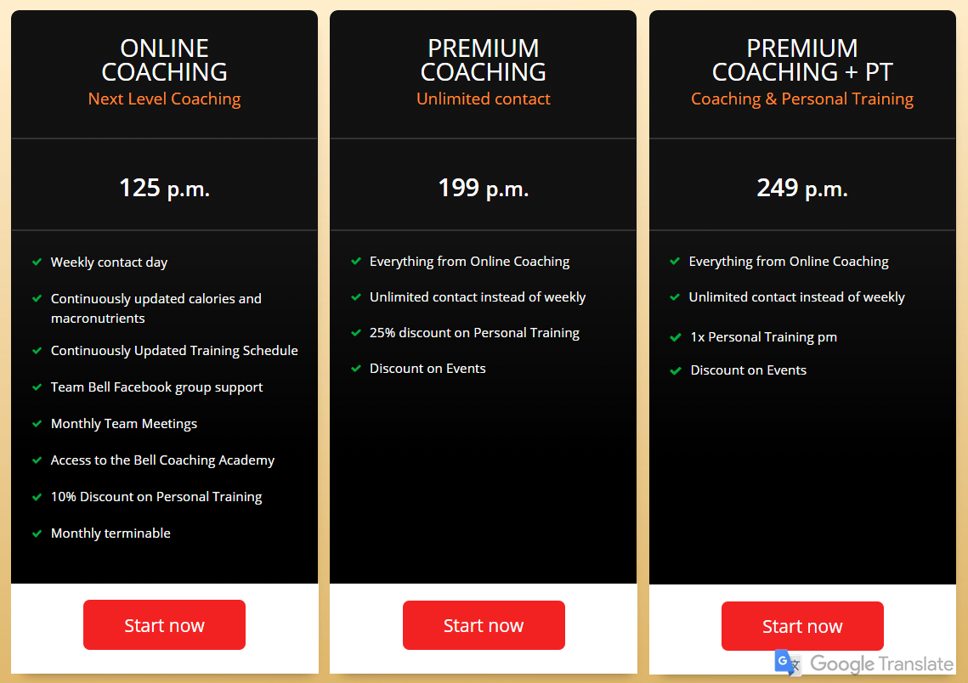Click the Next Level Coaching subtitle
The image size is (968, 683).
point(164,99)
